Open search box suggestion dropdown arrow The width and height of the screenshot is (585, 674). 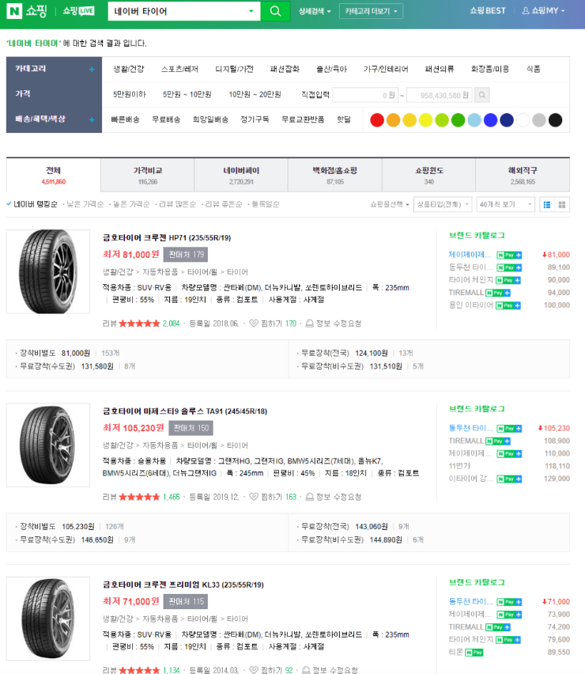(x=251, y=11)
